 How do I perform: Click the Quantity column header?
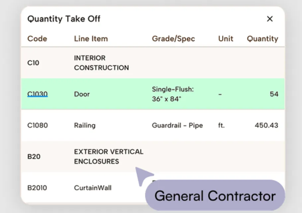(262, 39)
